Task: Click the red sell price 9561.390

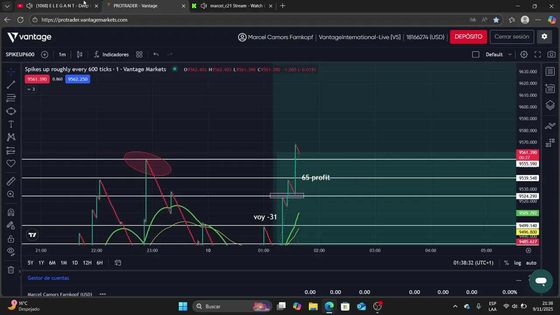Action: [x=37, y=79]
